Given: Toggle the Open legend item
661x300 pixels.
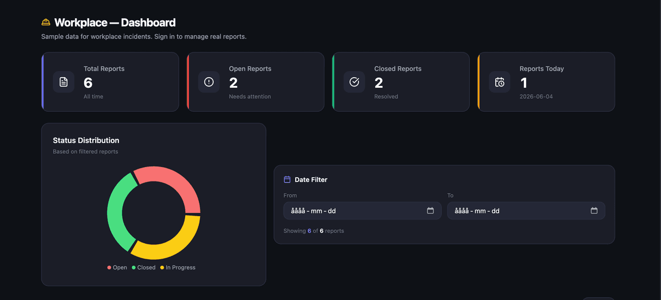Looking at the screenshot, I should 117,267.
